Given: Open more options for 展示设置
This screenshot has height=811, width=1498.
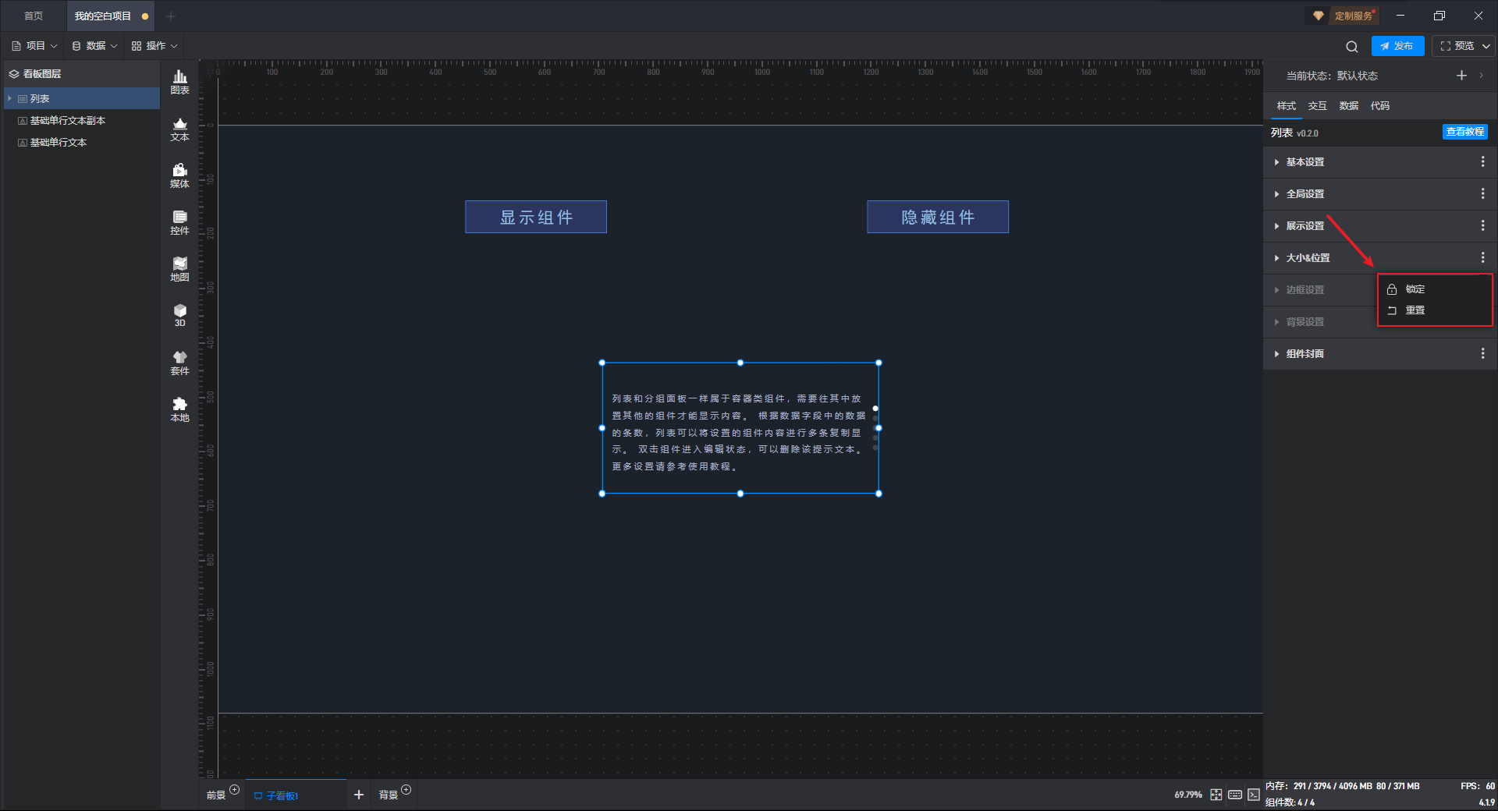Looking at the screenshot, I should tap(1482, 225).
